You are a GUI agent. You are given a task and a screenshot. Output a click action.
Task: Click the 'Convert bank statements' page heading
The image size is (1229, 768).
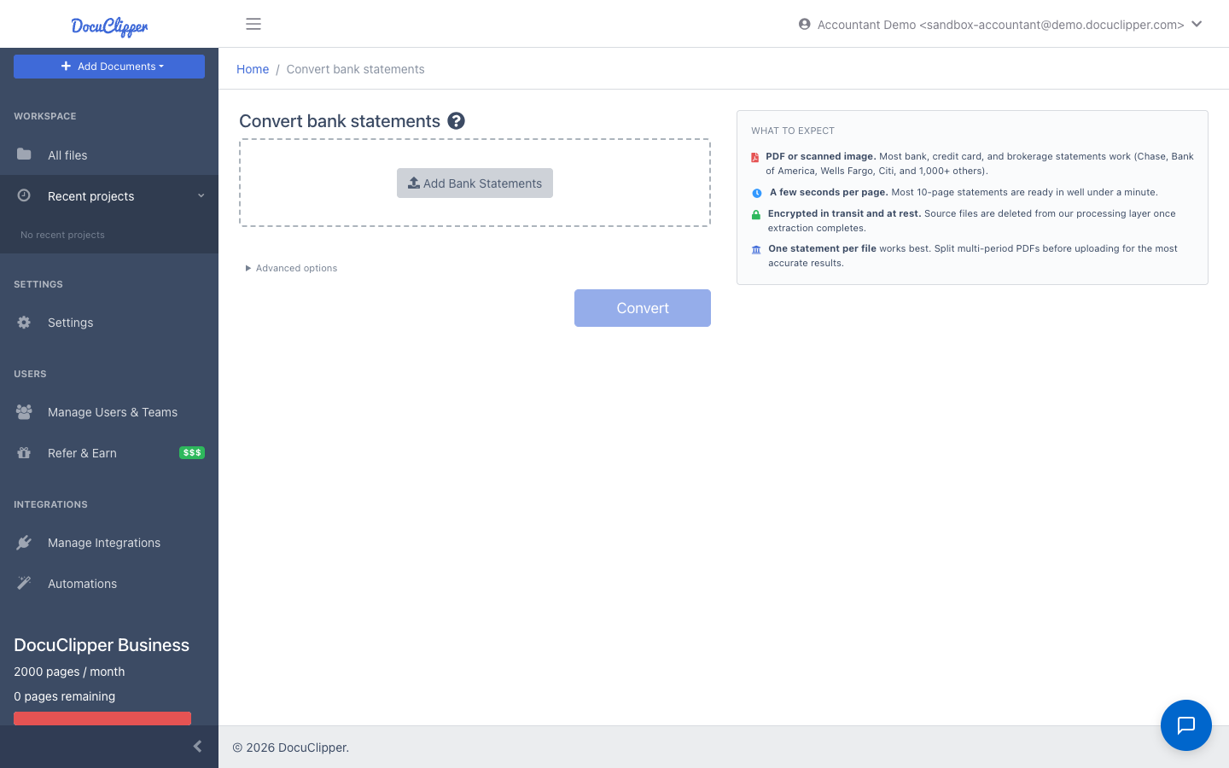pyautogui.click(x=340, y=121)
